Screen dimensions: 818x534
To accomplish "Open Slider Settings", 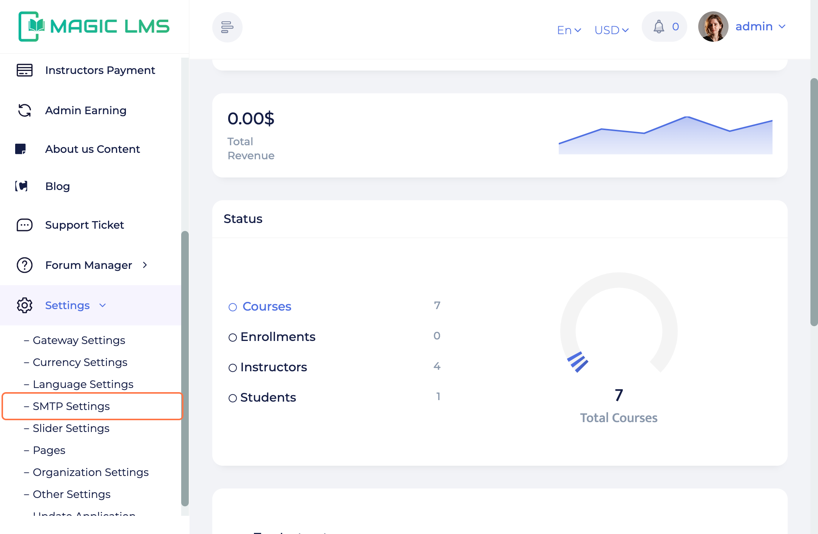I will 71,428.
